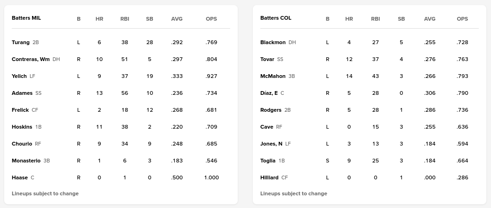491x208 pixels.
Task: Open Hilliard player profile
Action: coord(269,177)
